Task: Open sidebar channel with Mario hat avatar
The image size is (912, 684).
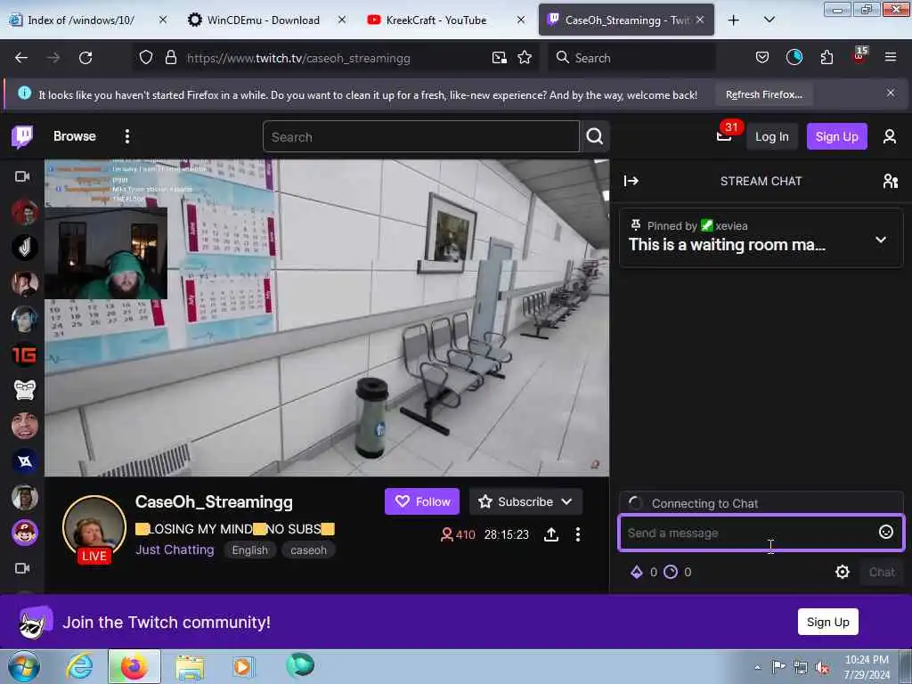Action: pos(24,533)
